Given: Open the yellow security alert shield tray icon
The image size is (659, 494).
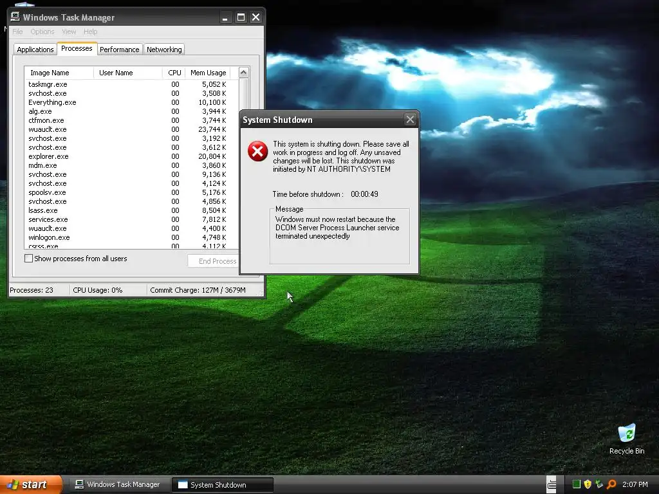Looking at the screenshot, I should coord(588,484).
